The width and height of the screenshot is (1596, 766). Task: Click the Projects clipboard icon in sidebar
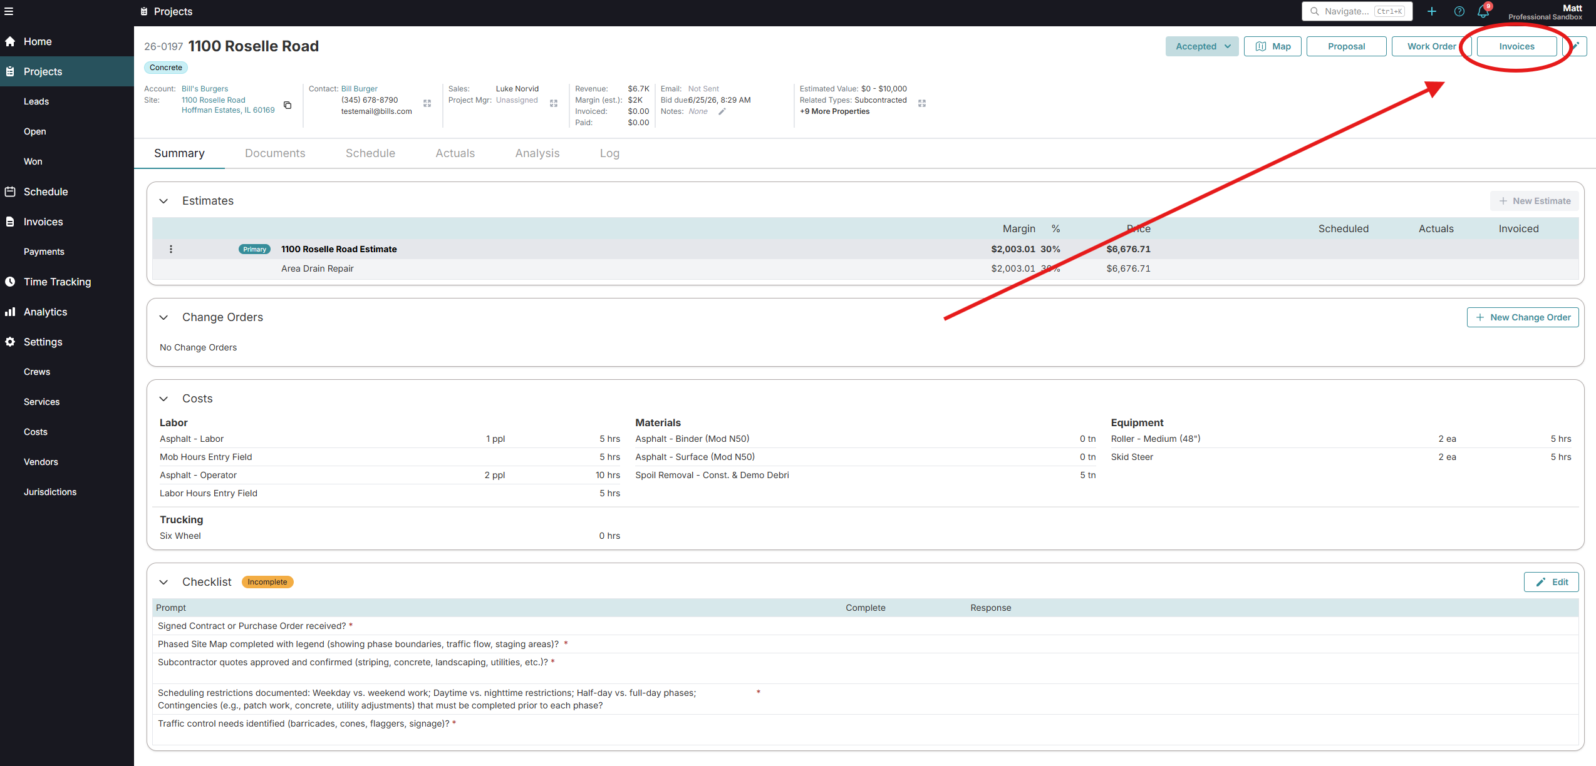pyautogui.click(x=10, y=71)
